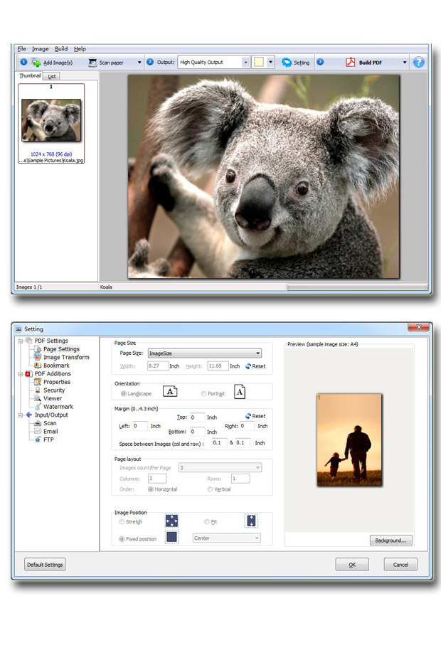
Task: Select Vertical order radio button
Action: point(211,489)
